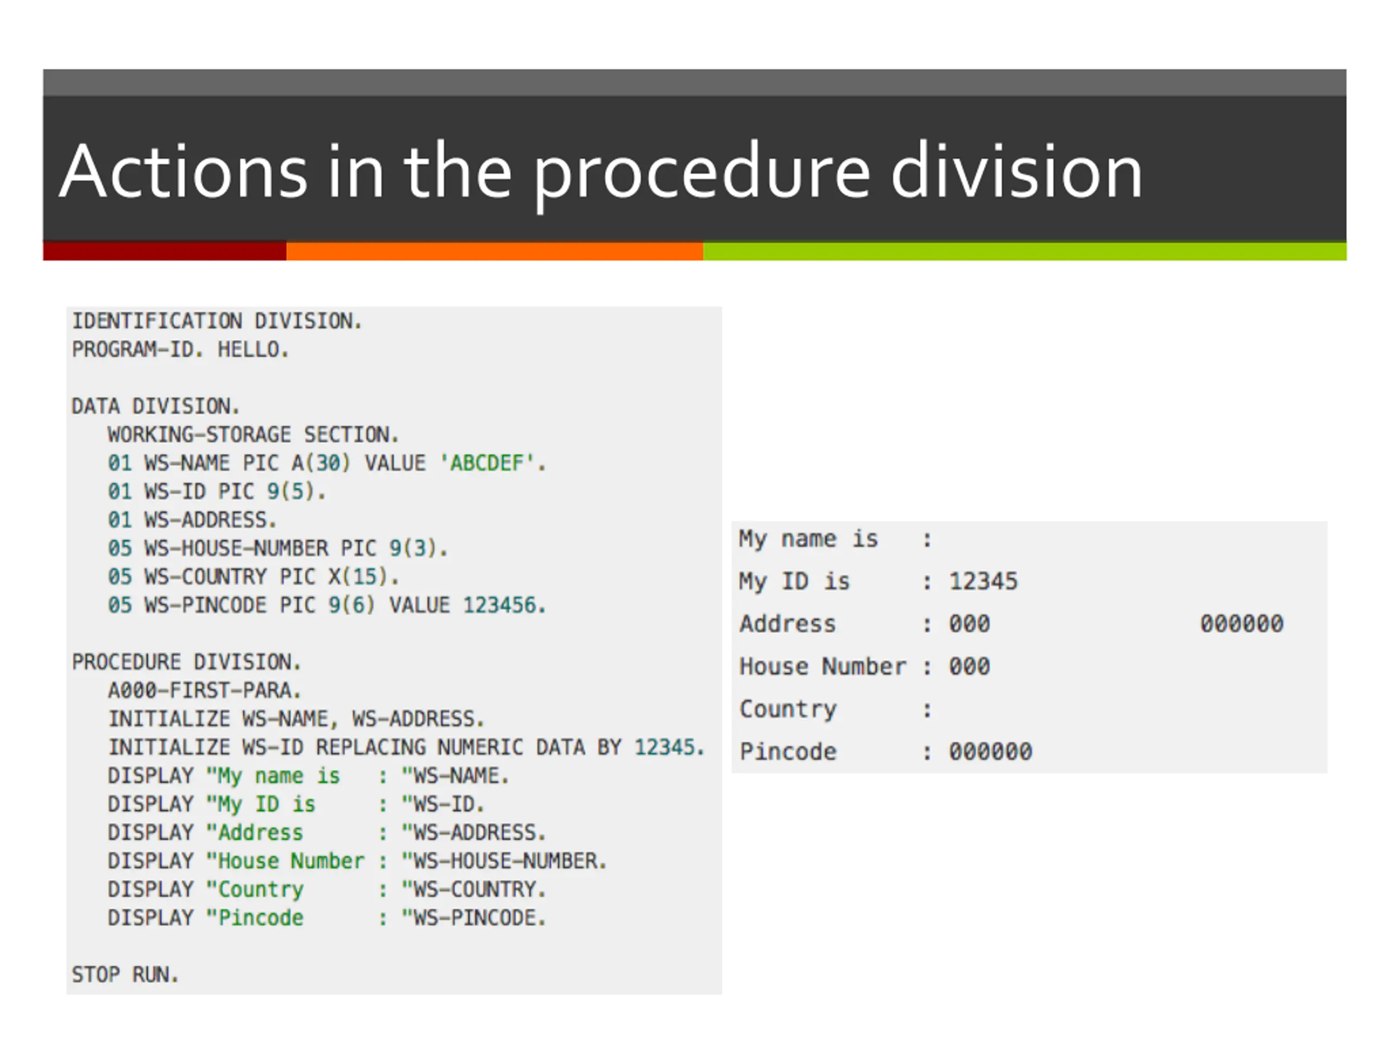Click the '05 WS-HOUSE-NUMBER PIC 9(3).' line
The width and height of the screenshot is (1390, 1042).
277,548
